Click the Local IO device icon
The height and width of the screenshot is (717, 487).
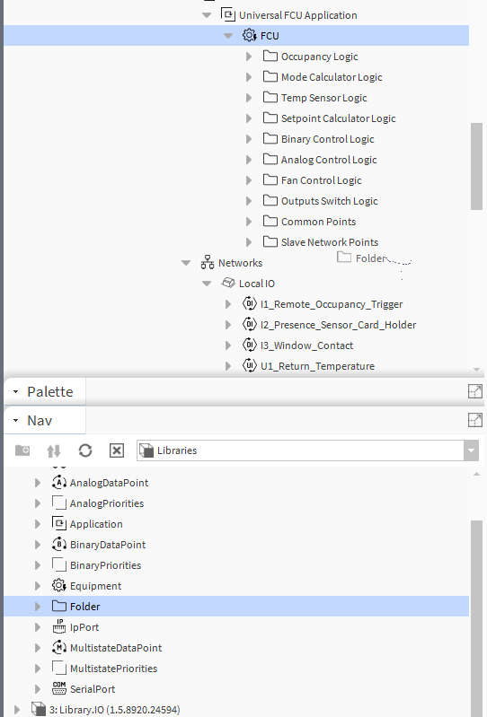pos(228,283)
